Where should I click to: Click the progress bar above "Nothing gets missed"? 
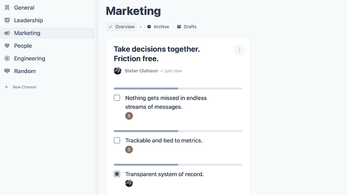pyautogui.click(x=178, y=89)
